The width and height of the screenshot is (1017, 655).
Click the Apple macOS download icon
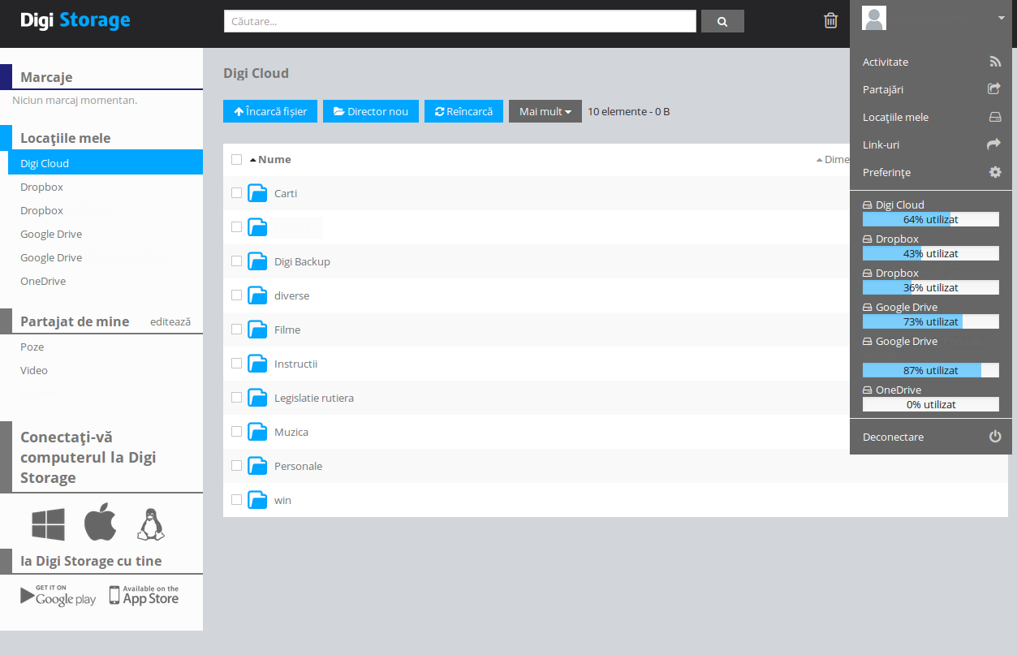[101, 522]
